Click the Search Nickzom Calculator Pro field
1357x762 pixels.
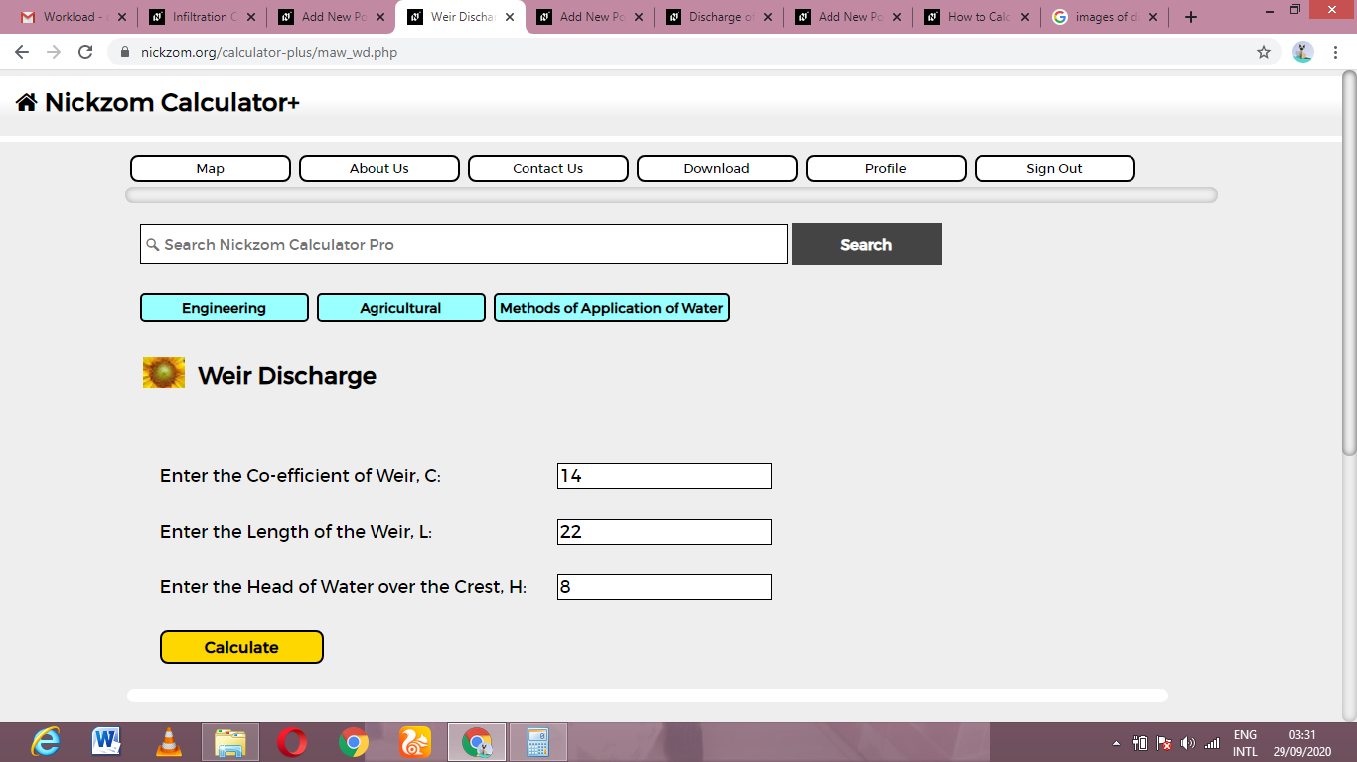click(x=464, y=244)
